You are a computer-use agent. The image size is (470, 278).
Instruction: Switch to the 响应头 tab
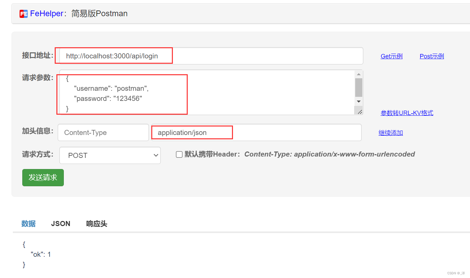coord(97,224)
